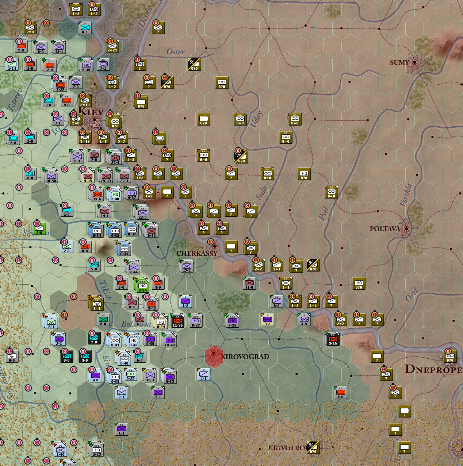Click the 0-24 army HQ counter
463x466 pixels.
[x=161, y=322]
